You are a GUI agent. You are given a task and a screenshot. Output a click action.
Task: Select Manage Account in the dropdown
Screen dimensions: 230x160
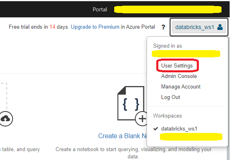point(181,86)
